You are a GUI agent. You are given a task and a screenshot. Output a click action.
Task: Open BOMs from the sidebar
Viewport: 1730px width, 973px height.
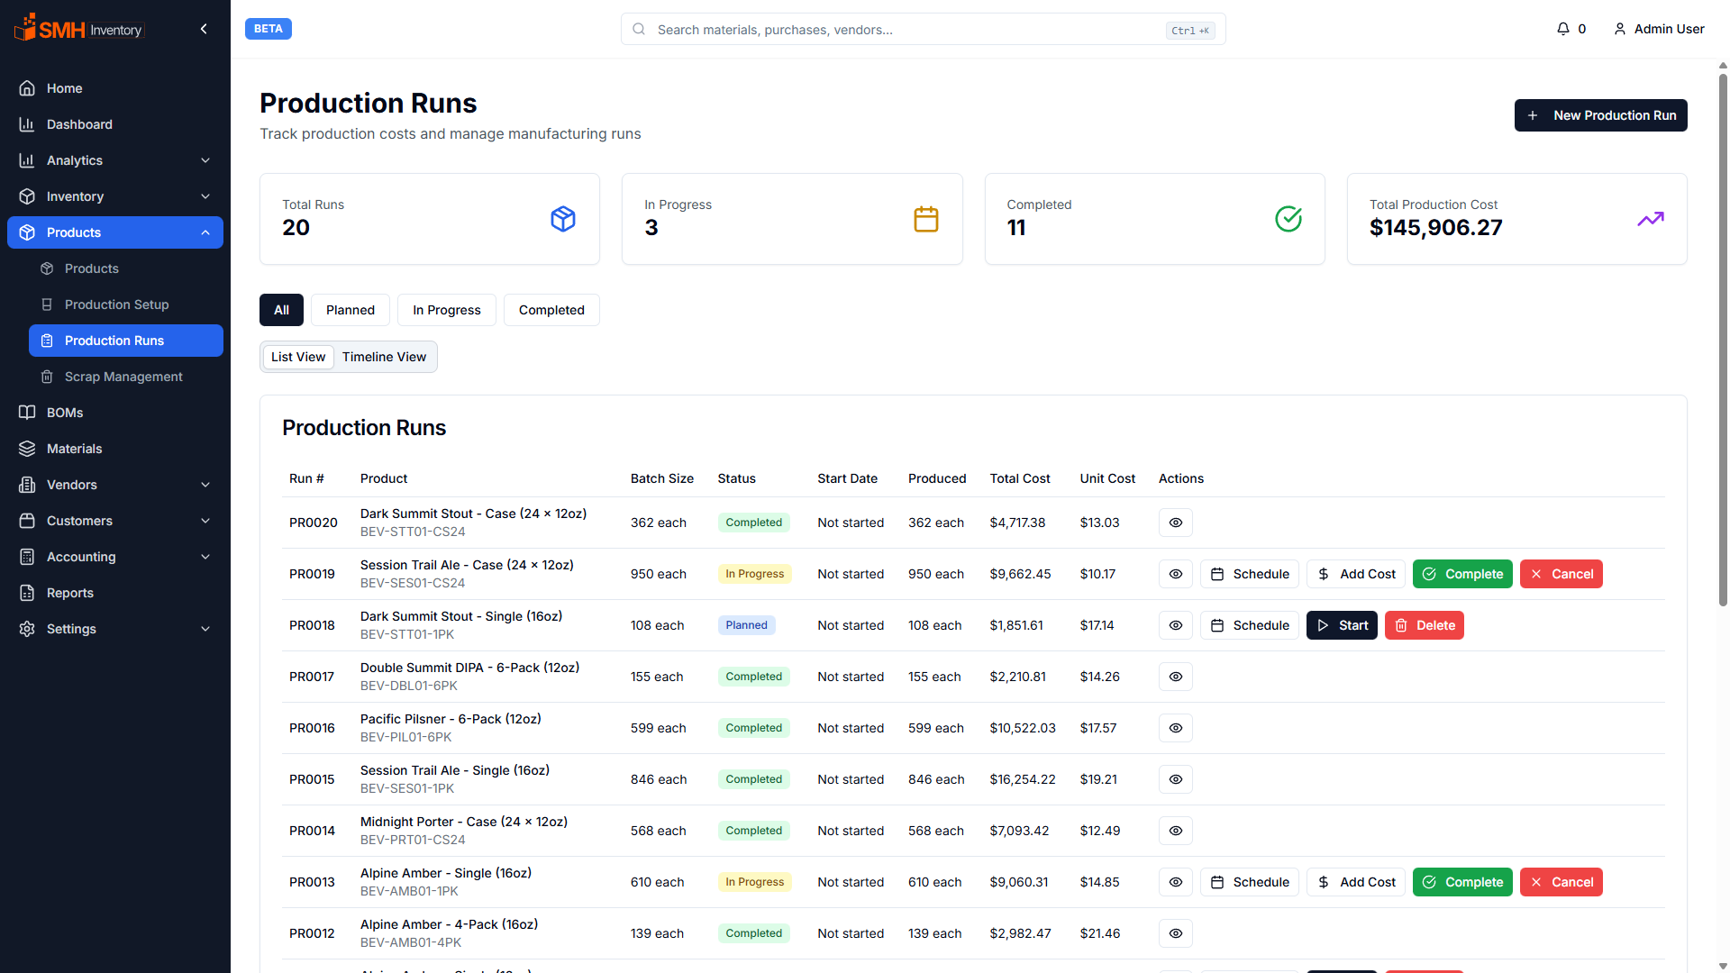(x=65, y=413)
